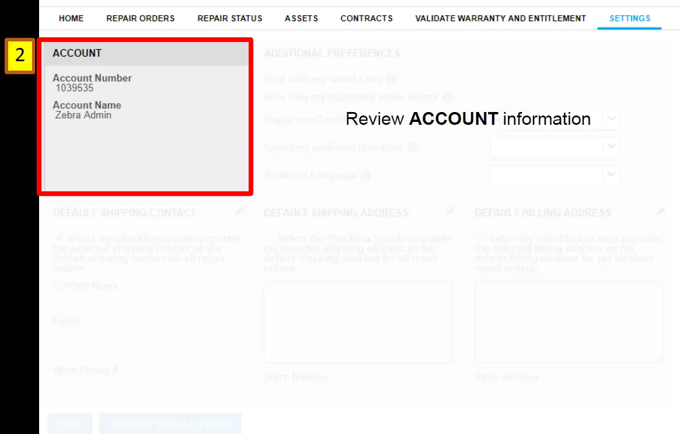Click the info icon beside preferred time zone
This screenshot has height=434, width=680.
(x=412, y=147)
